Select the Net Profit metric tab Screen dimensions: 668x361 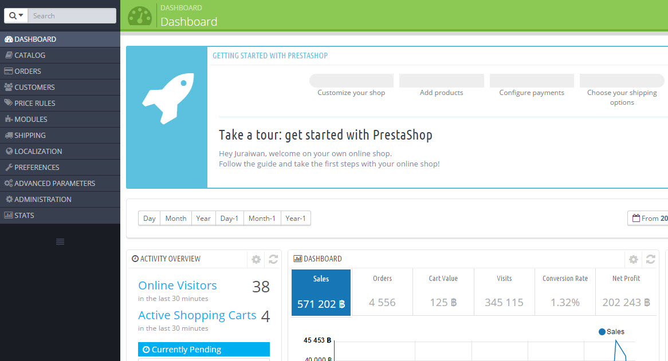[x=626, y=292]
